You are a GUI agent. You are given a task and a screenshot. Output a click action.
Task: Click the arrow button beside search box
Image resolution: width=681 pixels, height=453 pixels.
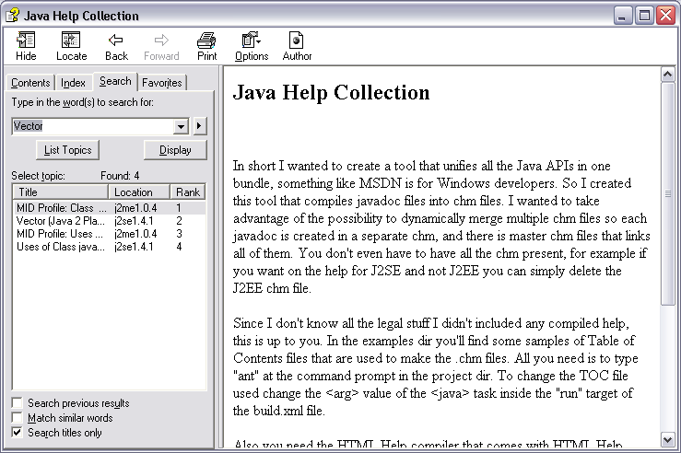pyautogui.click(x=200, y=126)
